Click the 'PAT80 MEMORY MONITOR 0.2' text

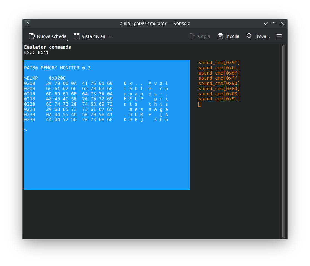(57, 68)
